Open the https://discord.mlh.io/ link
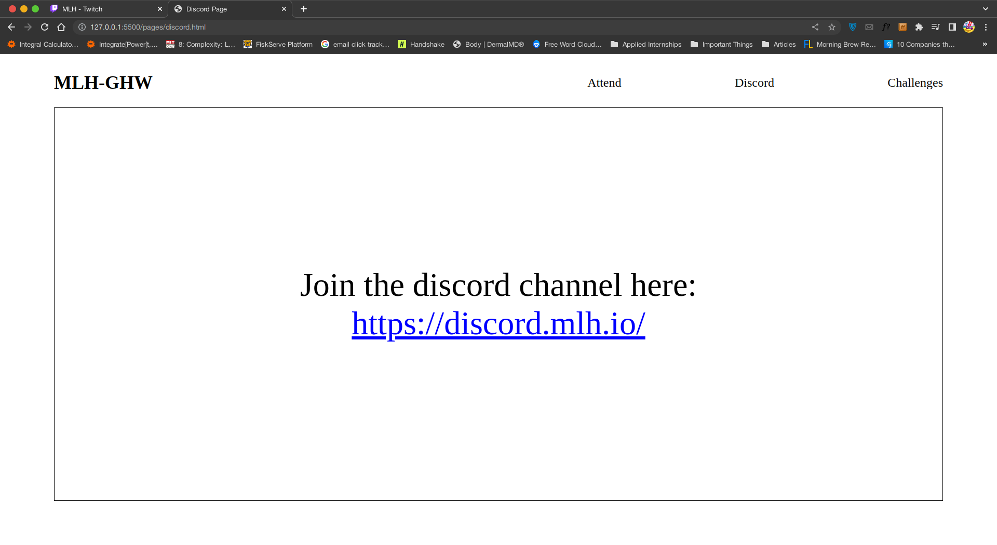 coord(498,324)
